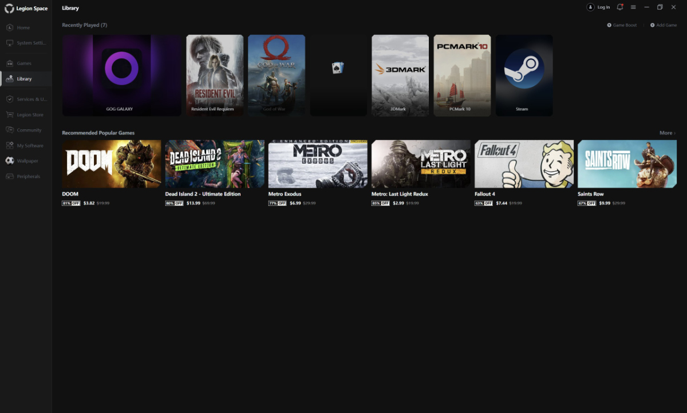This screenshot has height=413, width=687.
Task: Restore down the Legion Space window
Action: 660,7
